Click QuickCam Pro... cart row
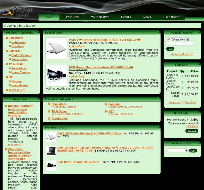The width and height of the screenshot is (204, 190). coord(182,88)
